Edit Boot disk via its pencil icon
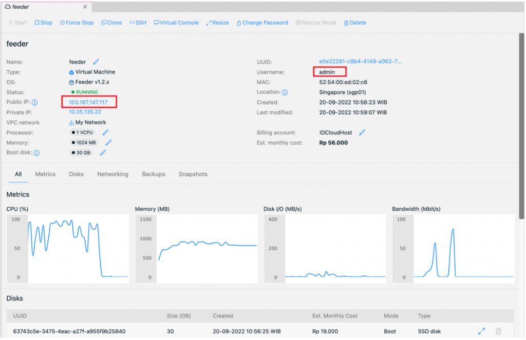The height and width of the screenshot is (340, 526). click(x=103, y=152)
